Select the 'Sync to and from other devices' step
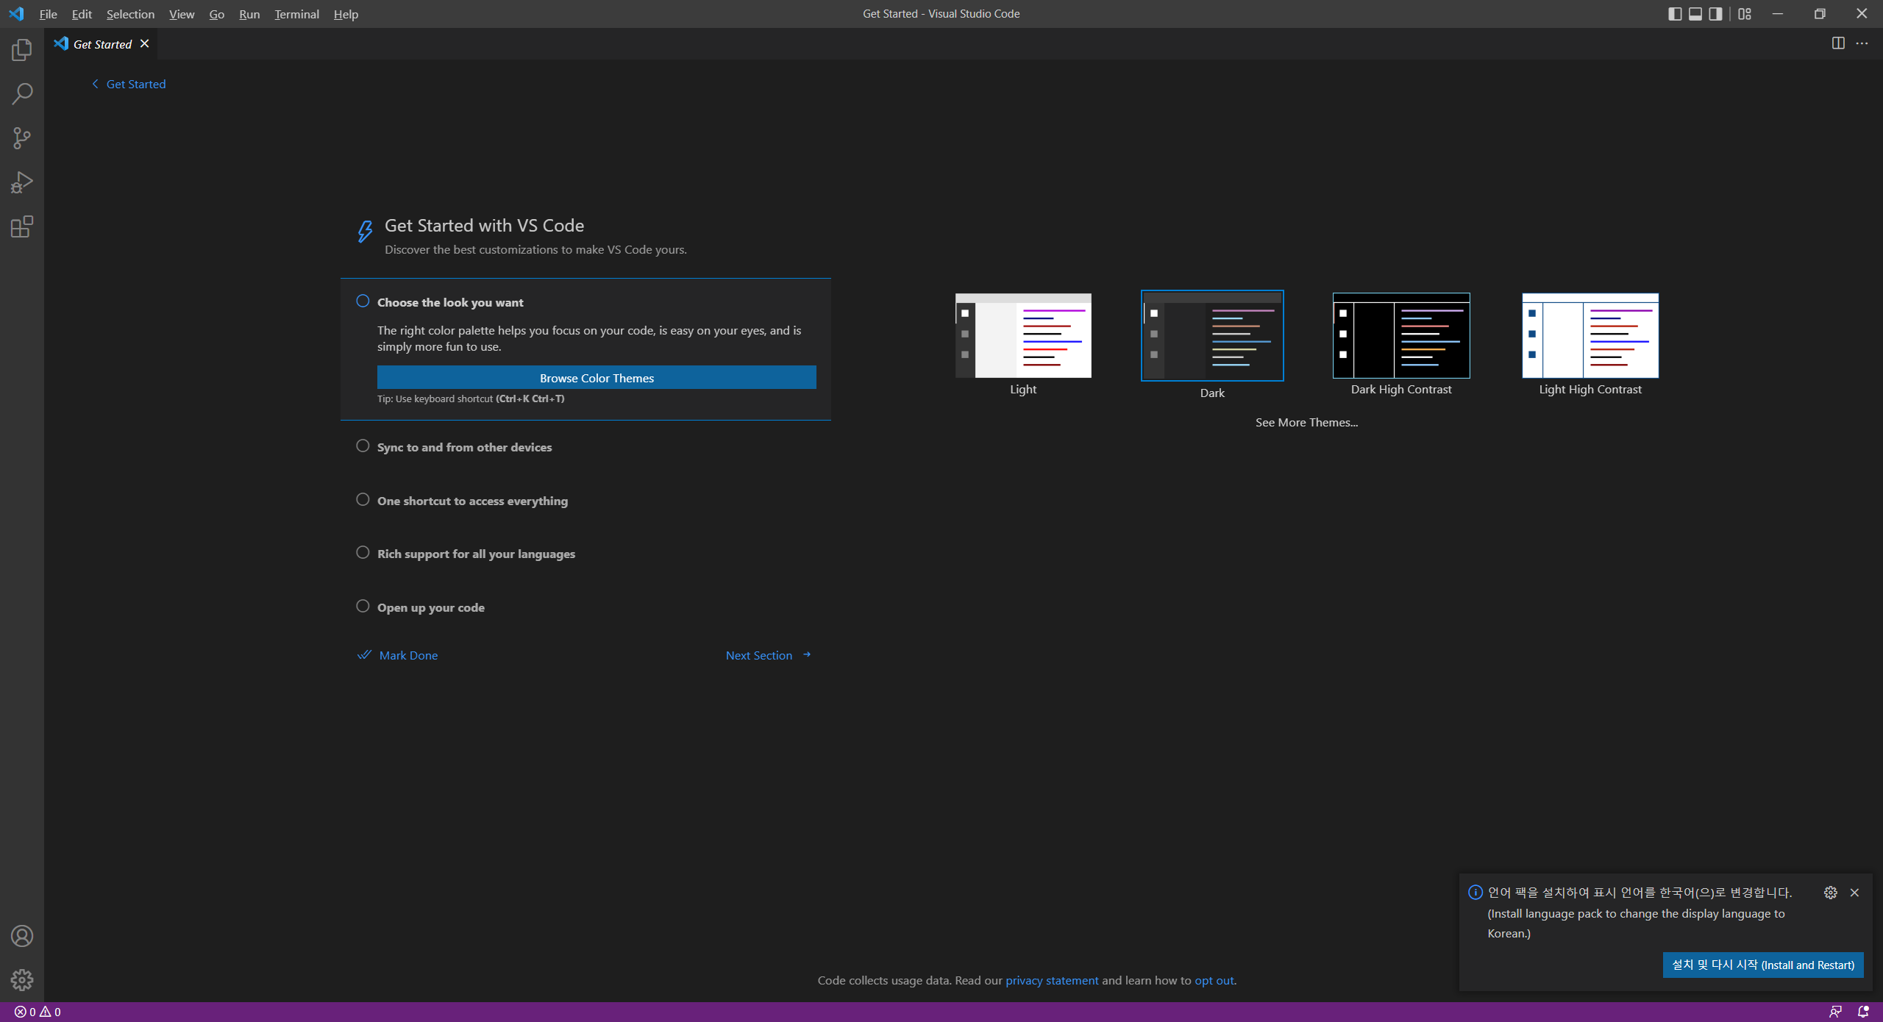Viewport: 1883px width, 1022px height. coord(464,447)
